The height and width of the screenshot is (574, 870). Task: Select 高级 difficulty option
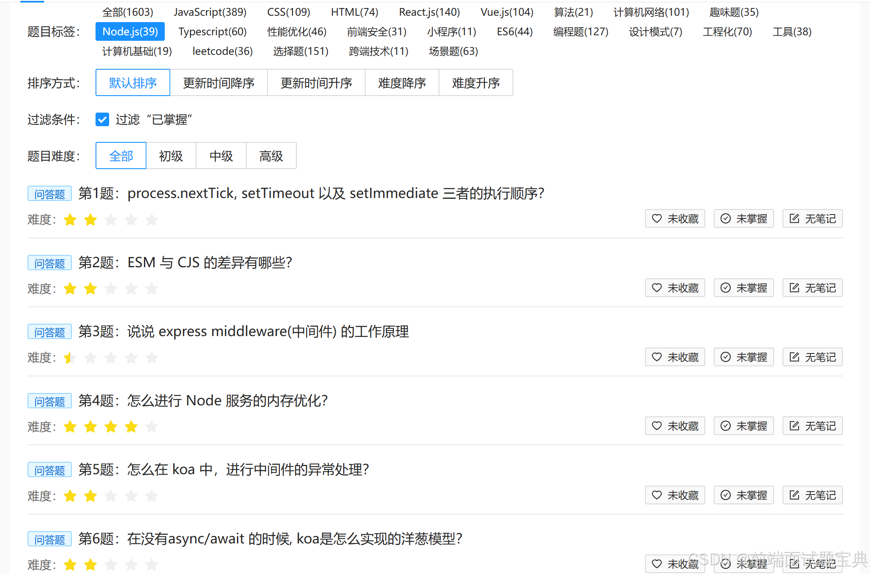click(271, 156)
